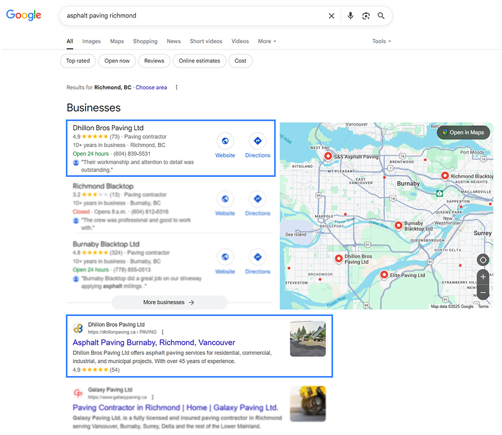This screenshot has width=502, height=435.
Task: Switch to the Shopping tab
Action: point(146,41)
